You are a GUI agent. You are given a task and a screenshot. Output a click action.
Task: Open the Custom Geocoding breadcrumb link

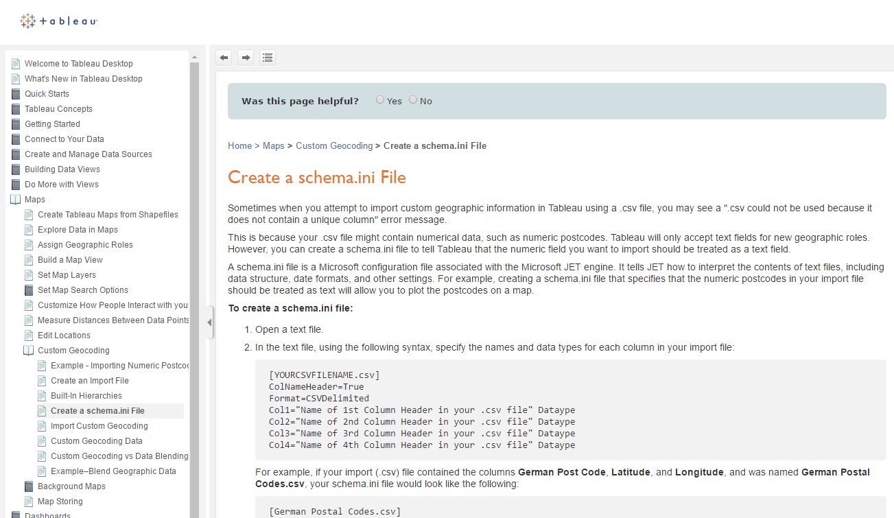click(x=334, y=145)
